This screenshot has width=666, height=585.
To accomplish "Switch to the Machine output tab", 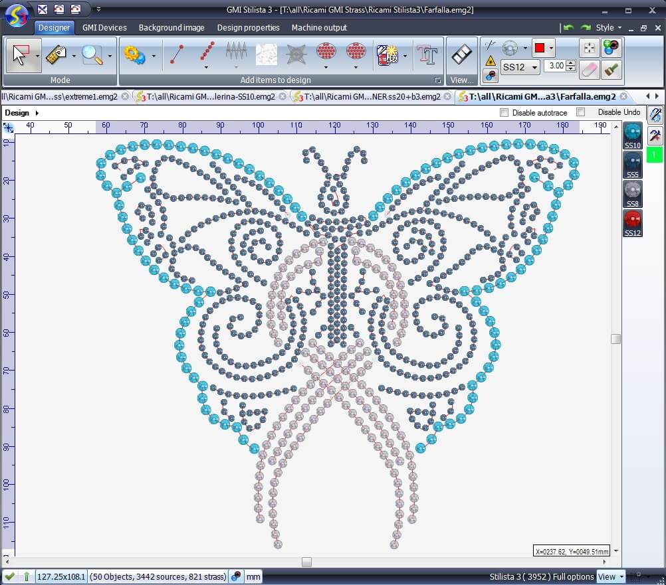I will point(318,28).
